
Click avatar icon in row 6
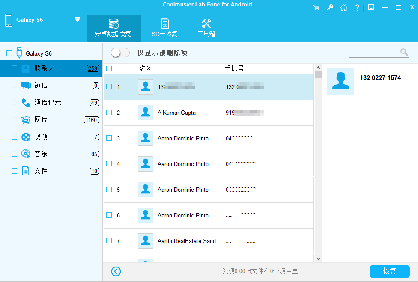tap(146, 215)
